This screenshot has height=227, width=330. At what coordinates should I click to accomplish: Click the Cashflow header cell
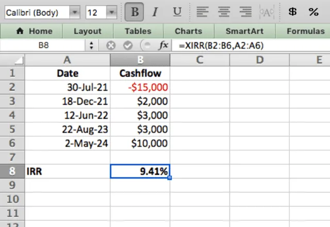pyautogui.click(x=140, y=73)
